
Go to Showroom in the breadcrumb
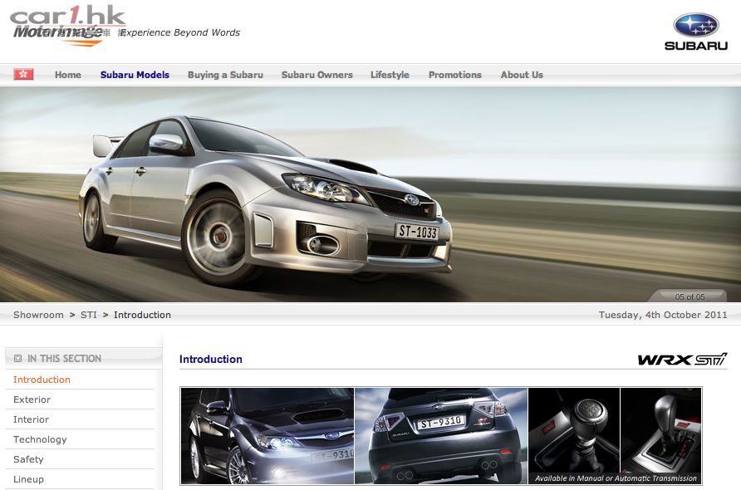point(38,315)
